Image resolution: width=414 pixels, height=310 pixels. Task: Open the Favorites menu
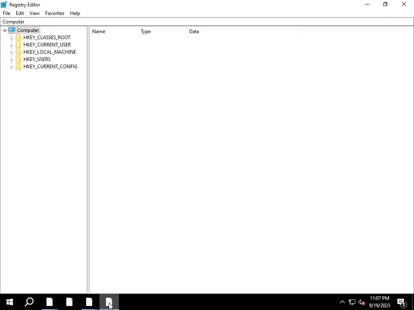click(55, 13)
